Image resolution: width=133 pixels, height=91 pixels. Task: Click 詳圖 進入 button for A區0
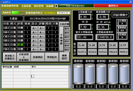click(42, 28)
